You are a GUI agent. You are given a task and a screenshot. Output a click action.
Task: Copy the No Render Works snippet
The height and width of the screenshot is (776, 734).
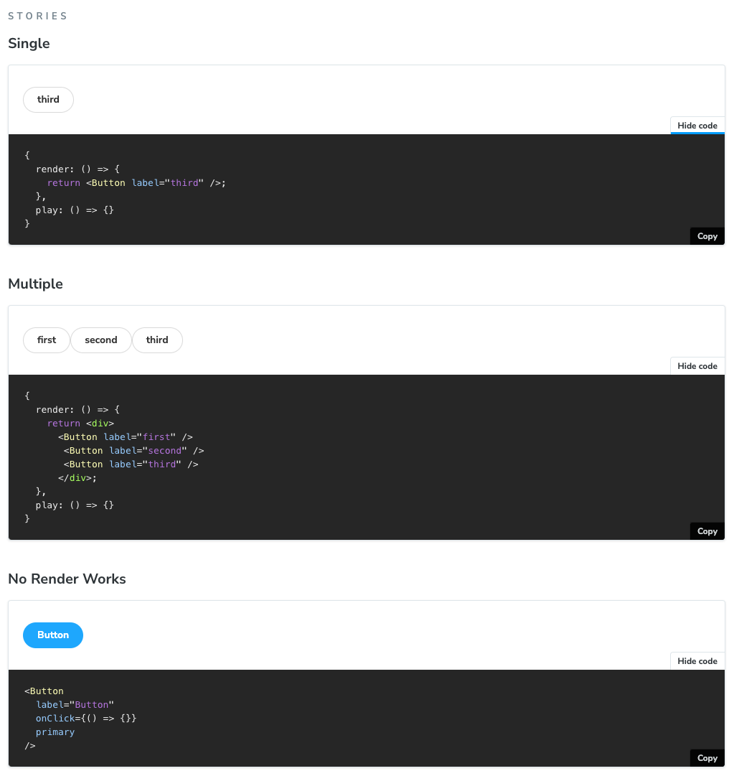707,757
